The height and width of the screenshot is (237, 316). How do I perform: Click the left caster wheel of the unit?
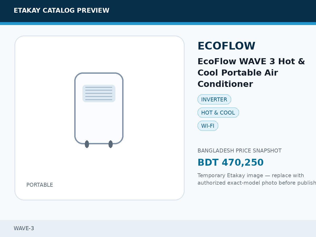point(87,144)
